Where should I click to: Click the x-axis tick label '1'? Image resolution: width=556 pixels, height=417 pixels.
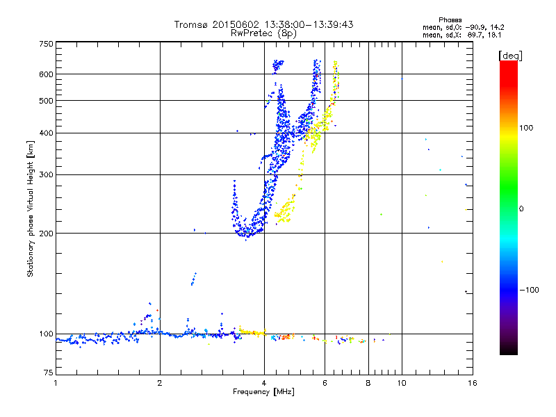pyautogui.click(x=56, y=383)
